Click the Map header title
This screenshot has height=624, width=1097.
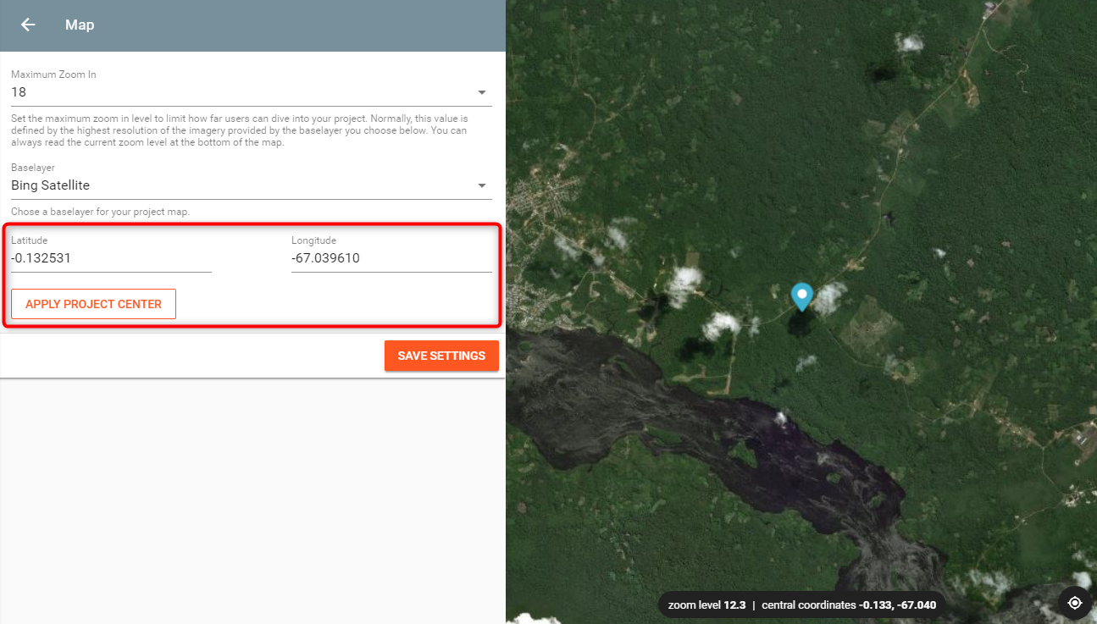click(x=80, y=25)
